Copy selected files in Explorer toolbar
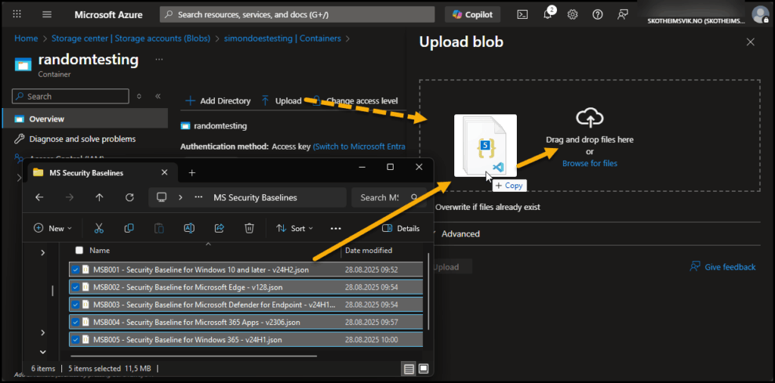This screenshot has width=775, height=383. (129, 228)
